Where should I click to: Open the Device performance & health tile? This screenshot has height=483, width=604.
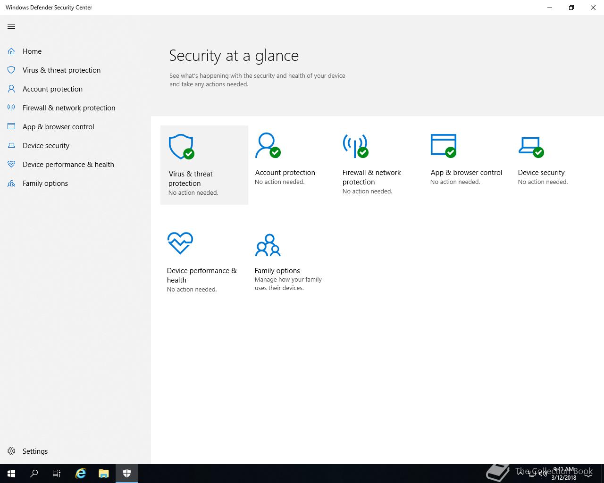click(x=204, y=262)
